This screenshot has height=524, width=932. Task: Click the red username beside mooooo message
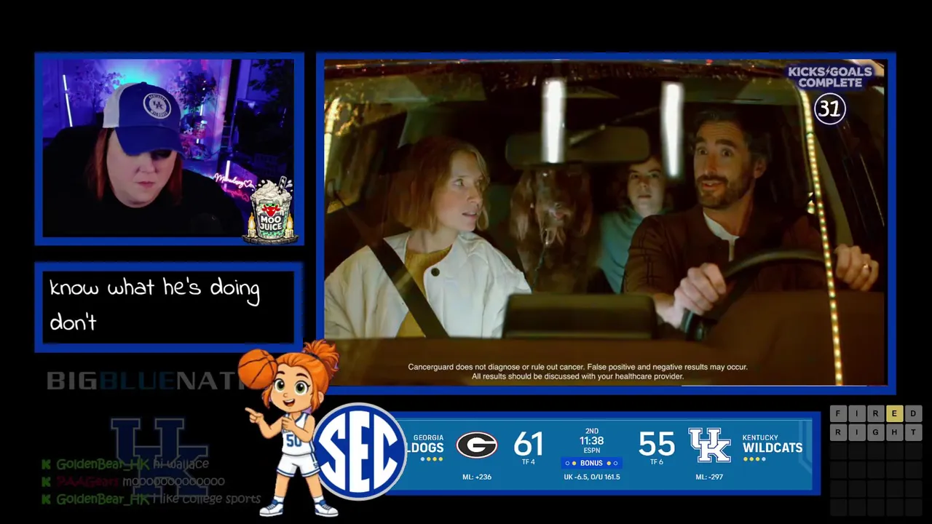[x=87, y=482]
